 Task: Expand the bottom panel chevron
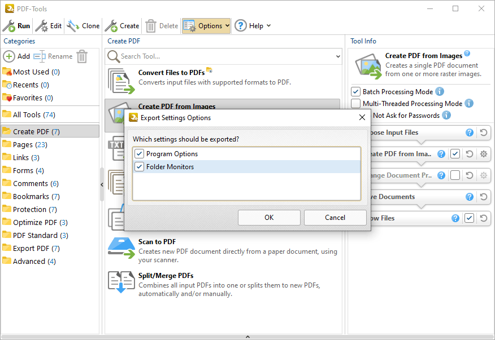(x=248, y=337)
